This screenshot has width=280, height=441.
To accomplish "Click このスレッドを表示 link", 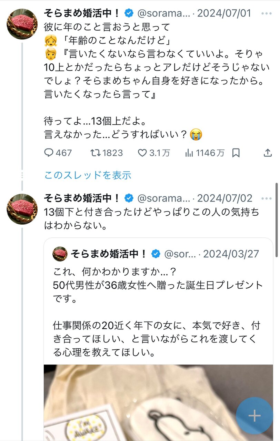I will click(x=88, y=175).
